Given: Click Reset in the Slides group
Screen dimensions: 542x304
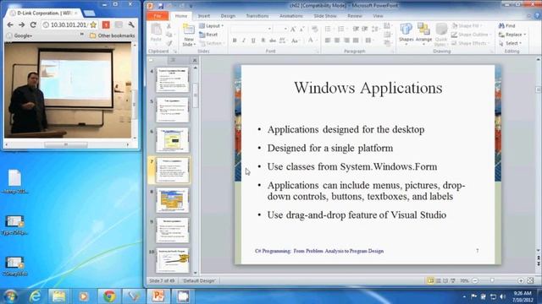Looking at the screenshot, I should pos(208,35).
